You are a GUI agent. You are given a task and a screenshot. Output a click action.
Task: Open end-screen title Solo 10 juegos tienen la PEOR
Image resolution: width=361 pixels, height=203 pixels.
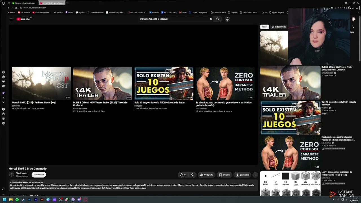click(160, 103)
